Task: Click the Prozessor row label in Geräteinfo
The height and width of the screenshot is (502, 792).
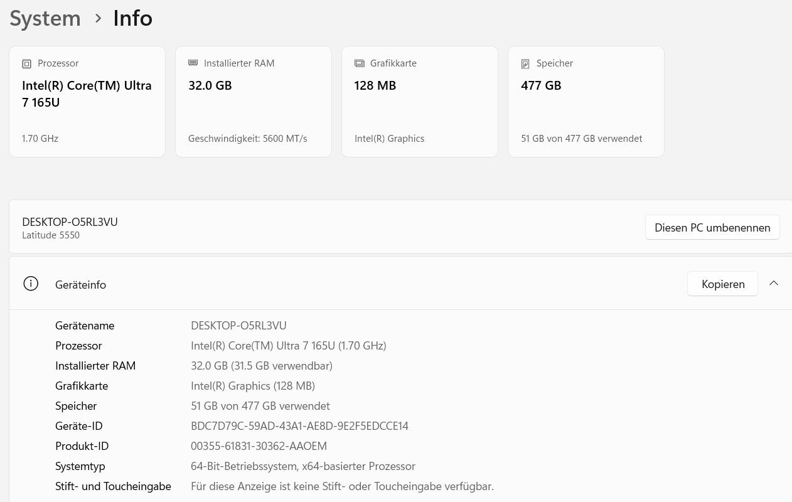Action: point(78,346)
